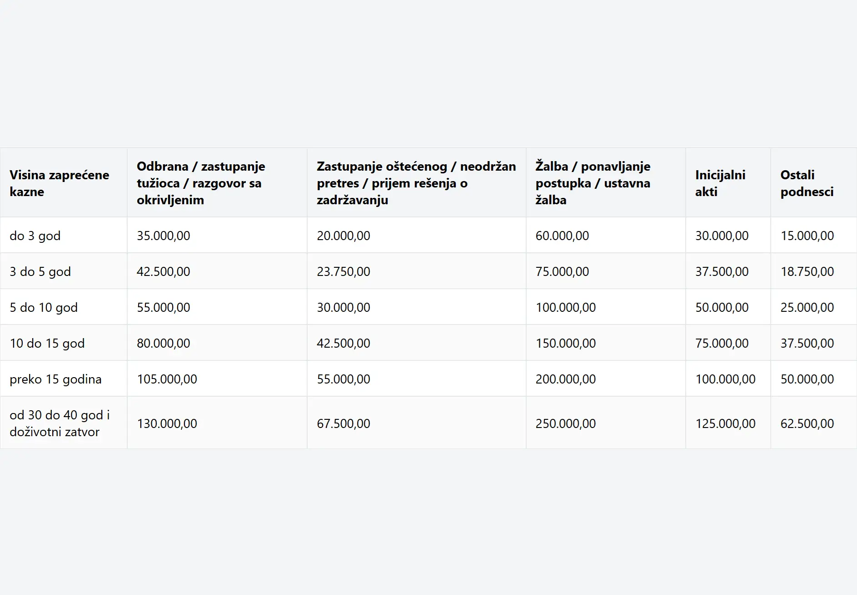Click the value 18.750,00

807,271
